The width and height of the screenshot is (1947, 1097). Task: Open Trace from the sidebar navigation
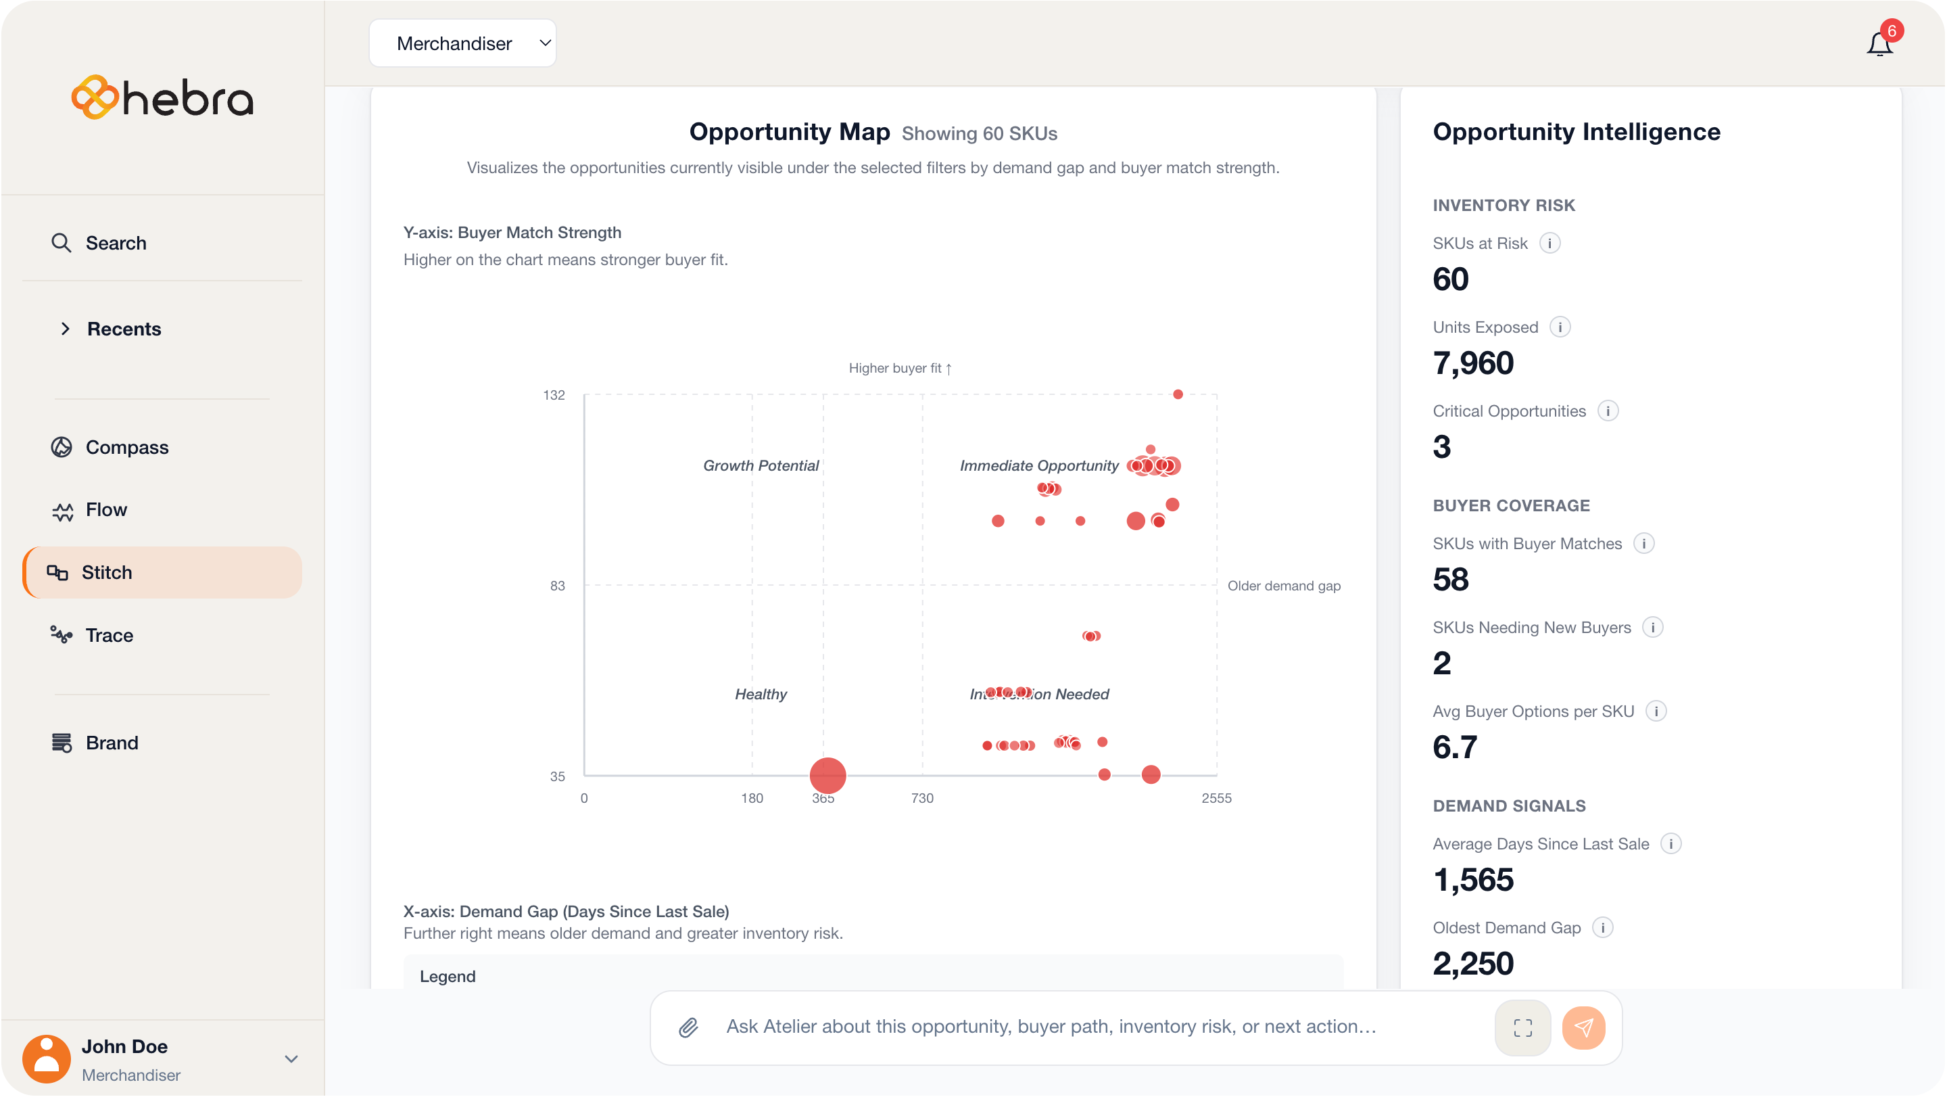62,635
